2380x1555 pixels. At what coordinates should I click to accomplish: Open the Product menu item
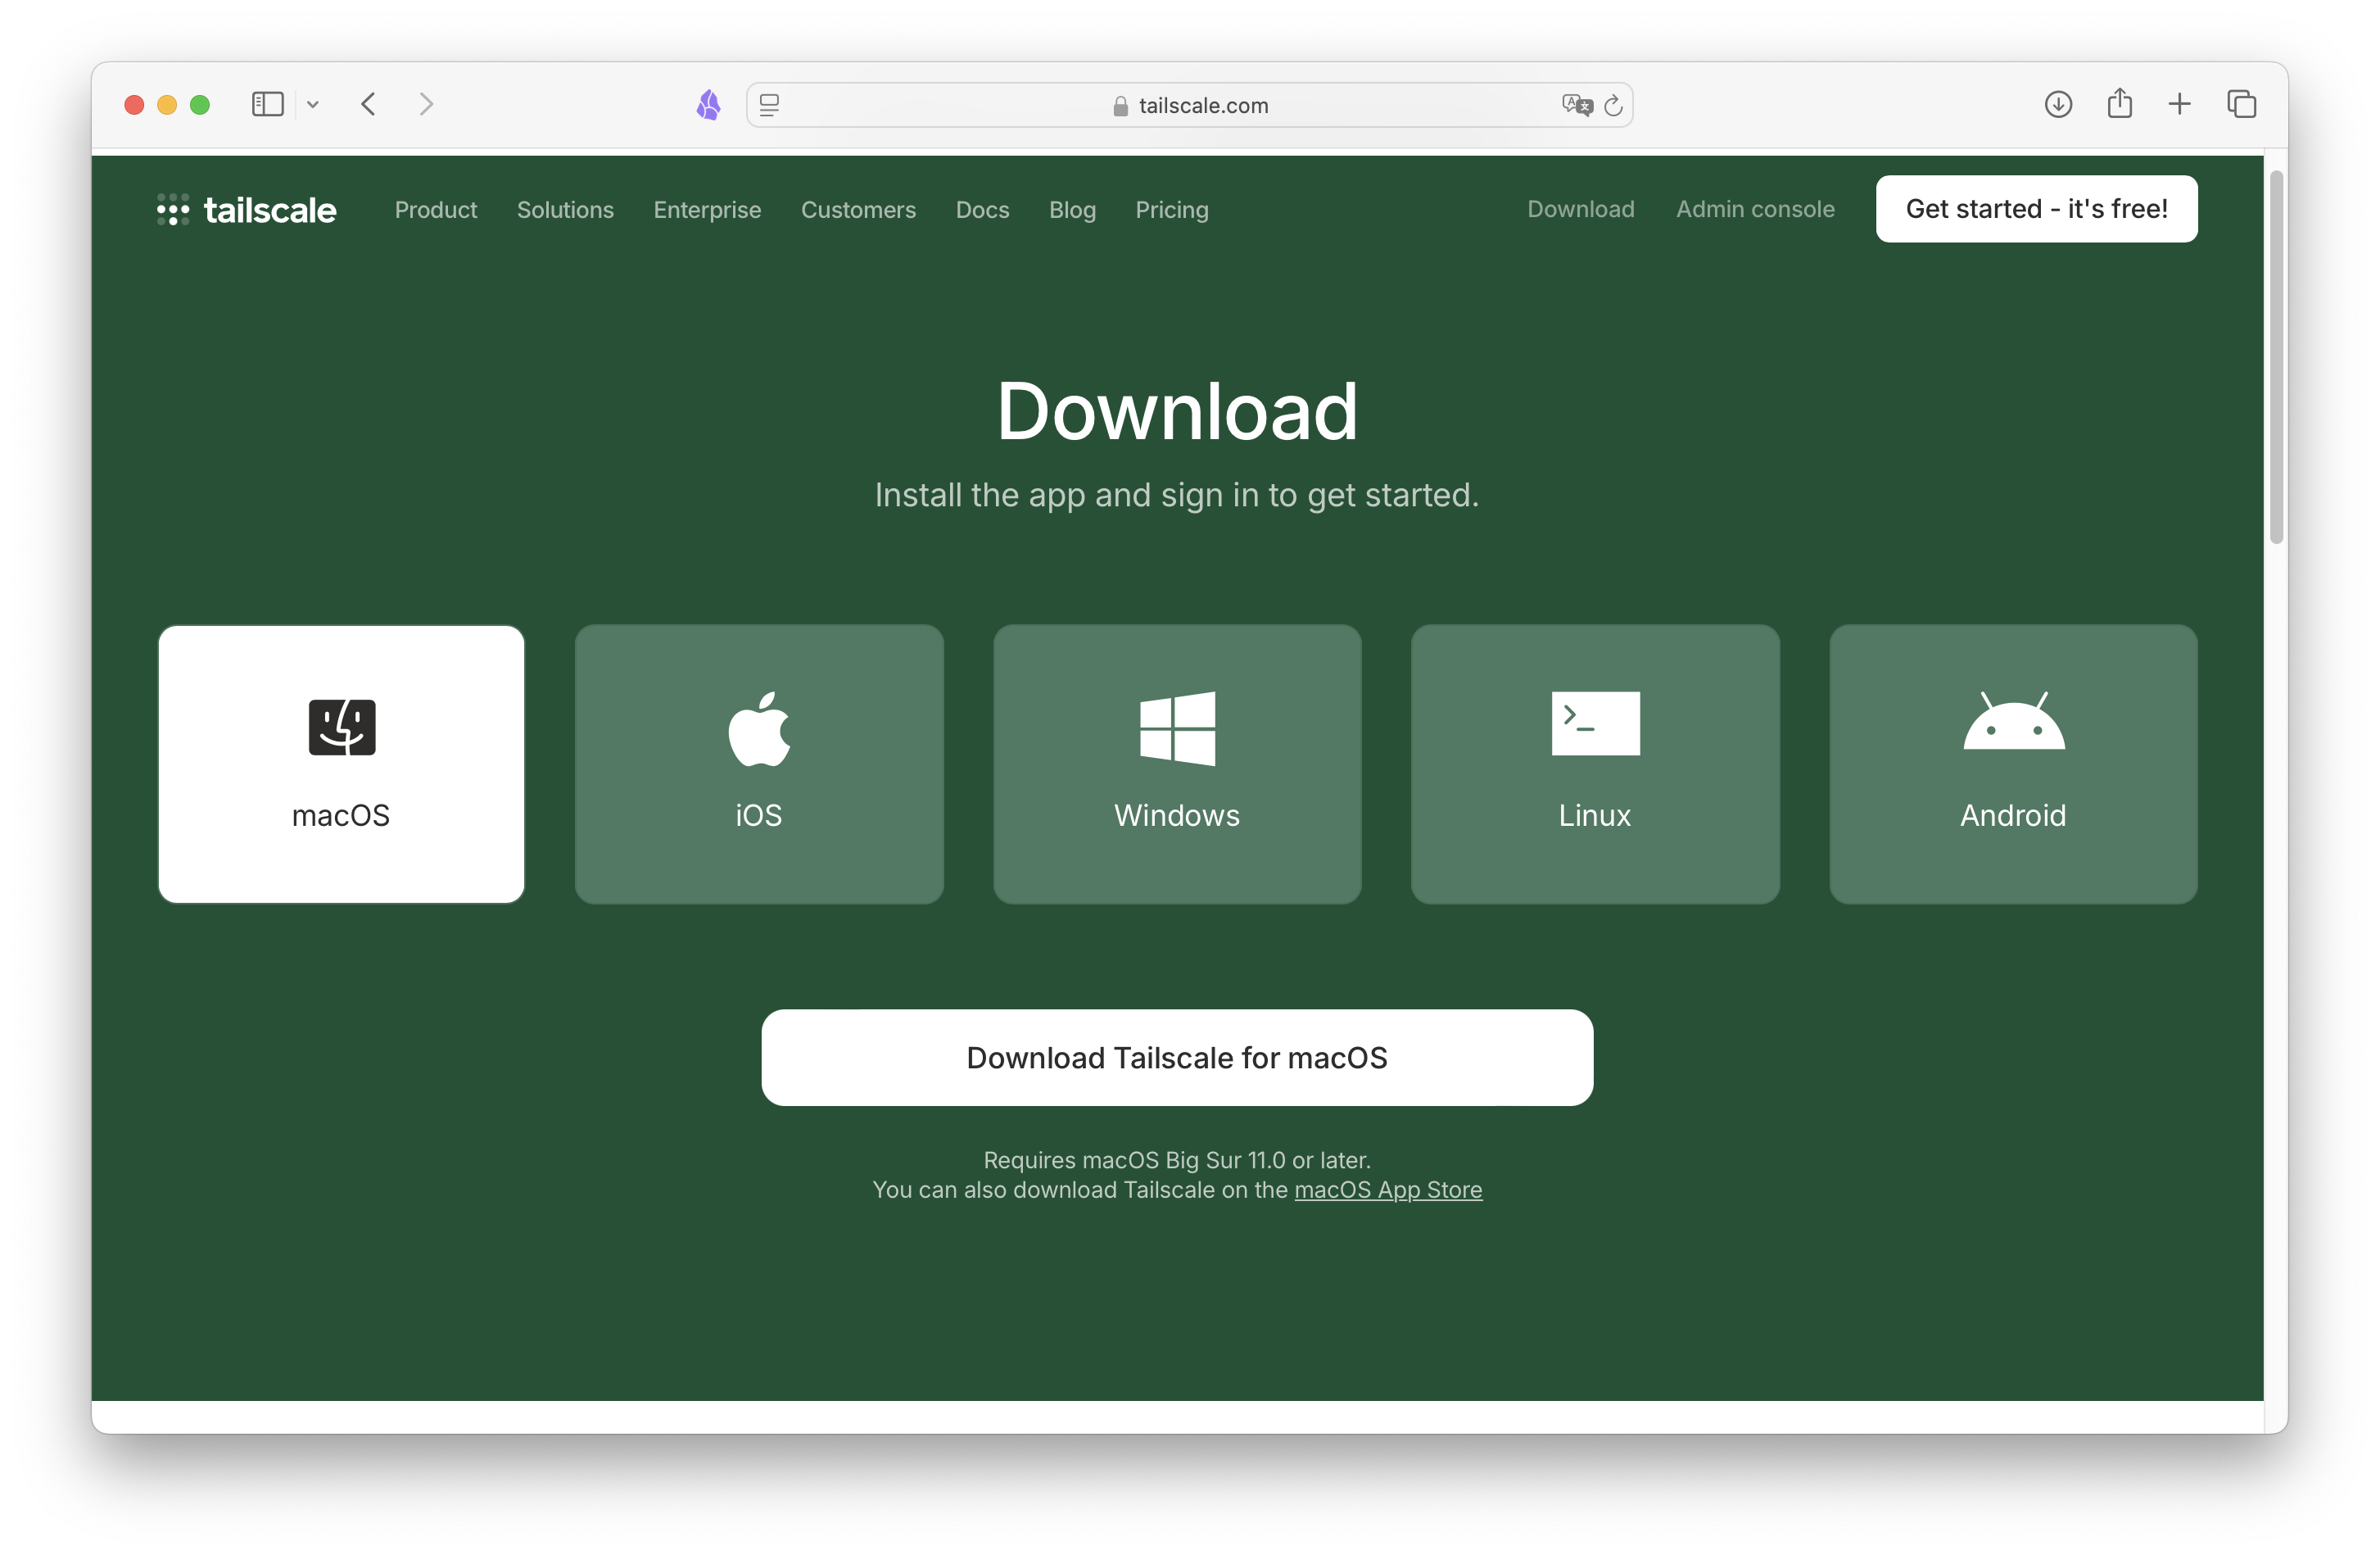click(436, 210)
